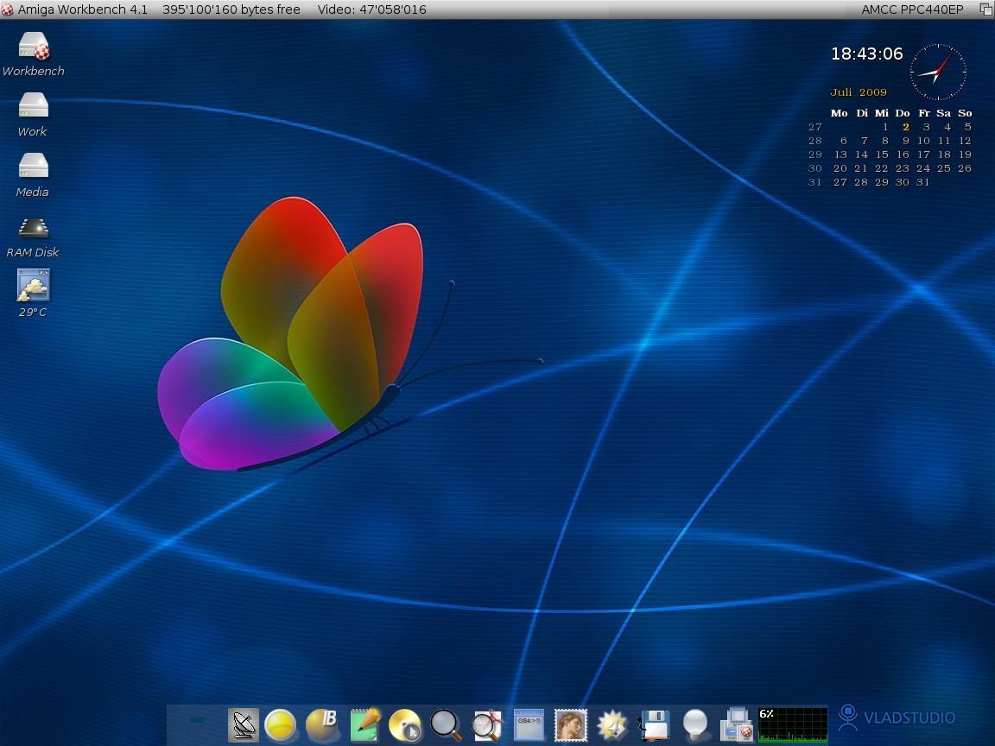Click the 6% CPU usage monitor graph
Screen dimensions: 995x746
pyautogui.click(x=792, y=724)
